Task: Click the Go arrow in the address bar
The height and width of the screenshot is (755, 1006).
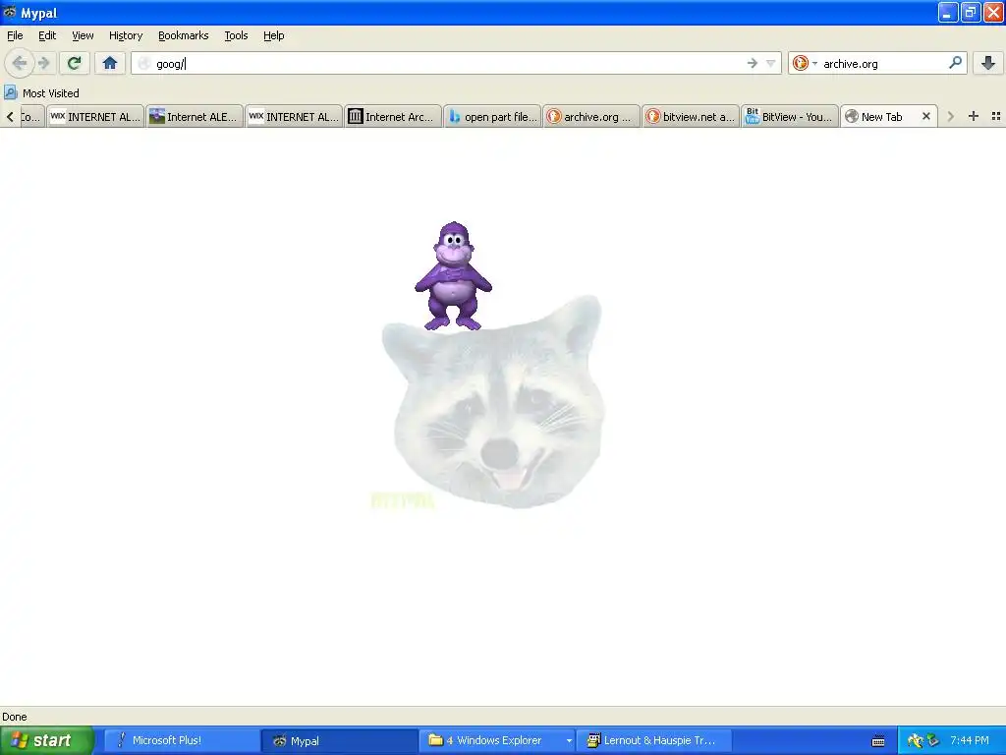Action: 752,63
